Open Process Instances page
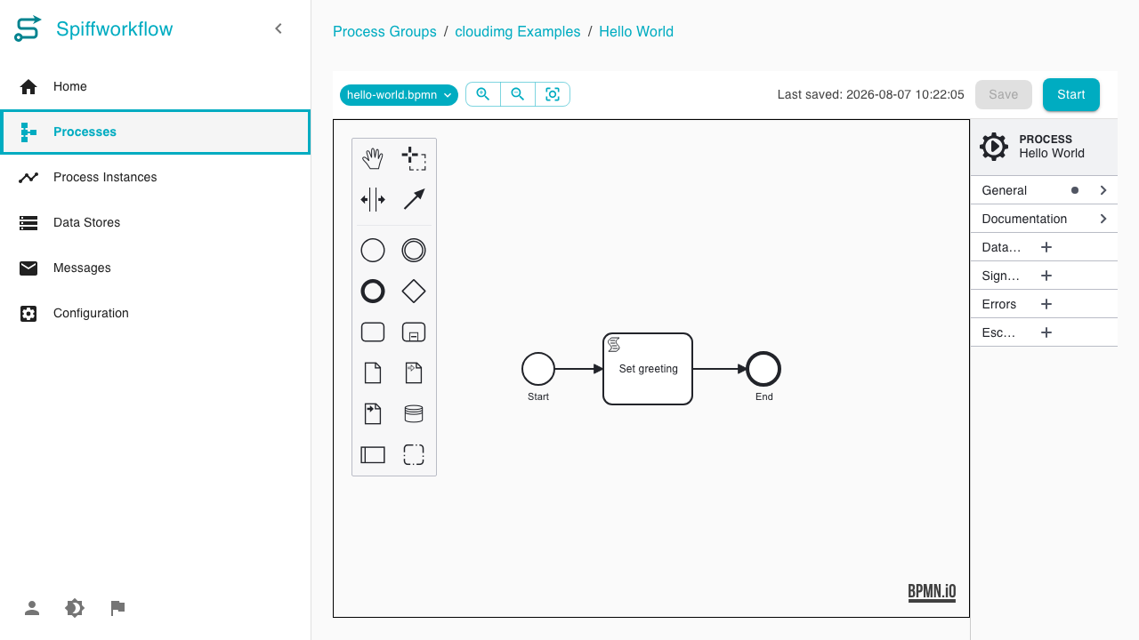1139x640 pixels. point(156,177)
